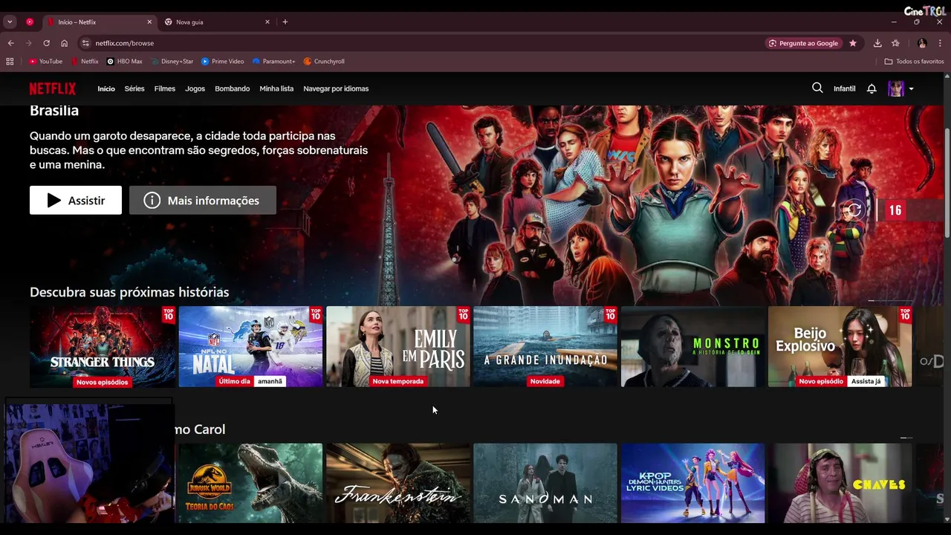Open the Sandman thumbnail
The width and height of the screenshot is (951, 535).
[545, 483]
